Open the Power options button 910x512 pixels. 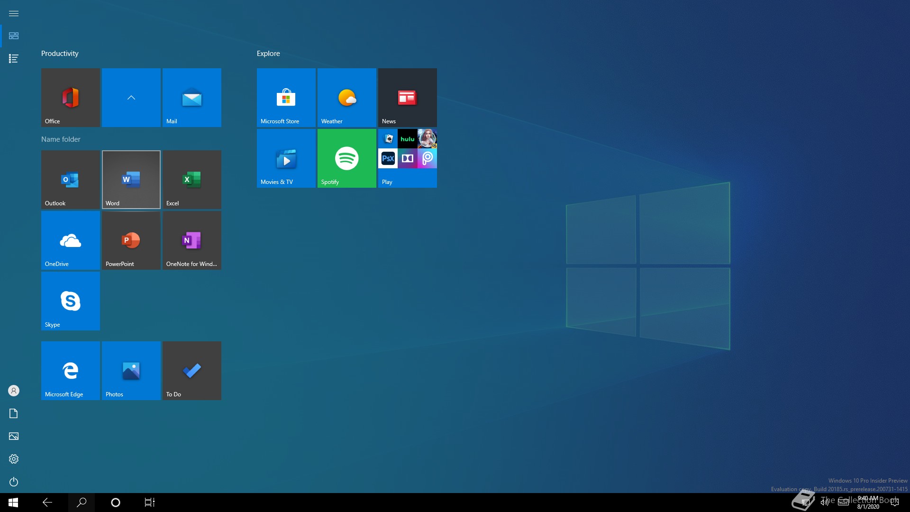click(14, 482)
